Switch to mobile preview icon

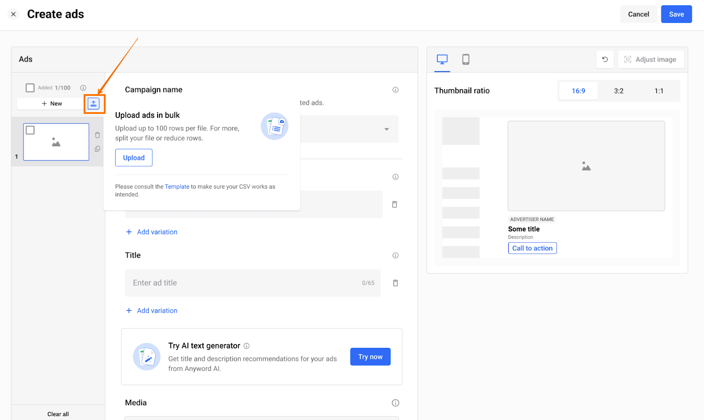point(466,59)
